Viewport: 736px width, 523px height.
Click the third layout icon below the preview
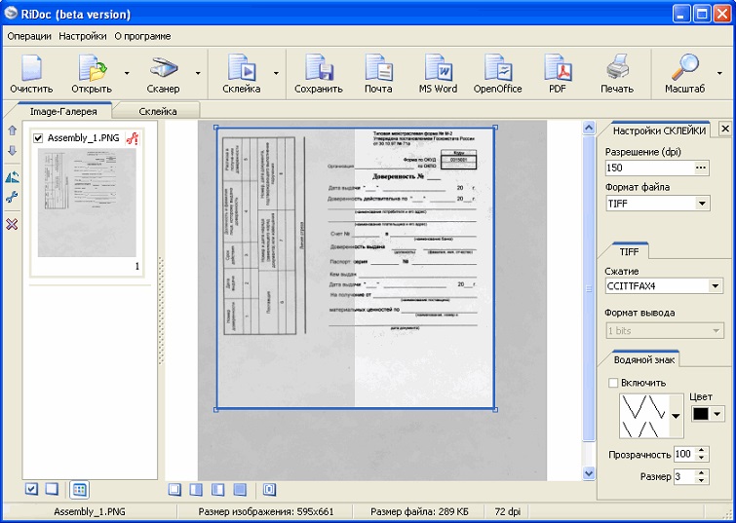217,490
